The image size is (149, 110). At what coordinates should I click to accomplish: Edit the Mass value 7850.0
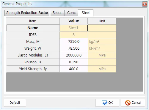[x=74, y=42]
